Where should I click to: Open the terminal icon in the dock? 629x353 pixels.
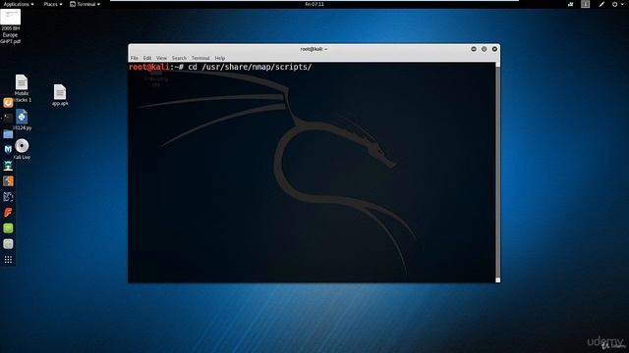[x=8, y=118]
